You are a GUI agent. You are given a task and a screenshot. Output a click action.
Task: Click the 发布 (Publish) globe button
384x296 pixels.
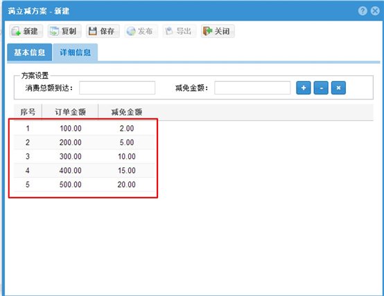click(x=141, y=31)
